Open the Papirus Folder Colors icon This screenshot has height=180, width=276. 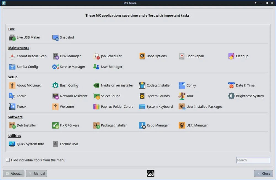pyautogui.click(x=96, y=107)
